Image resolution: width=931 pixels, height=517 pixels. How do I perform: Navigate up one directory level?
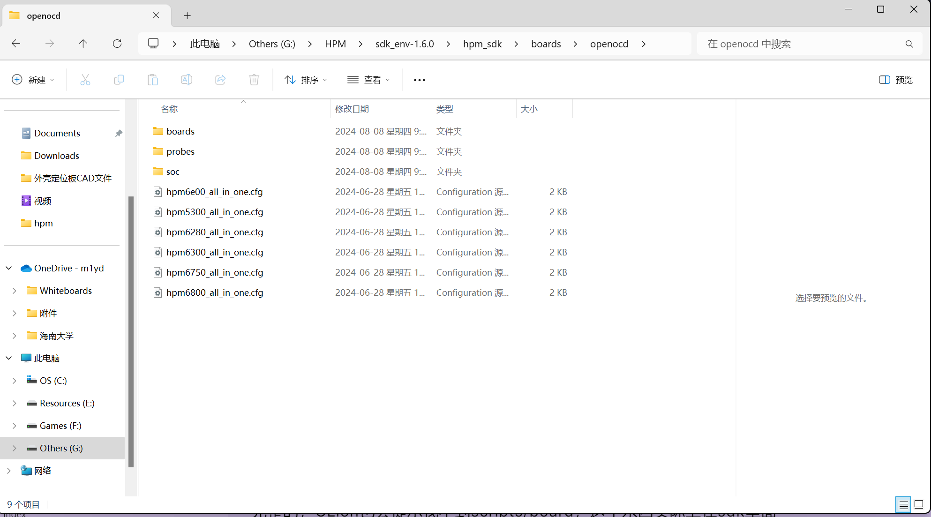pos(83,44)
